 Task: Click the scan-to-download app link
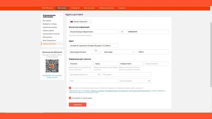pyautogui.click(x=52, y=76)
